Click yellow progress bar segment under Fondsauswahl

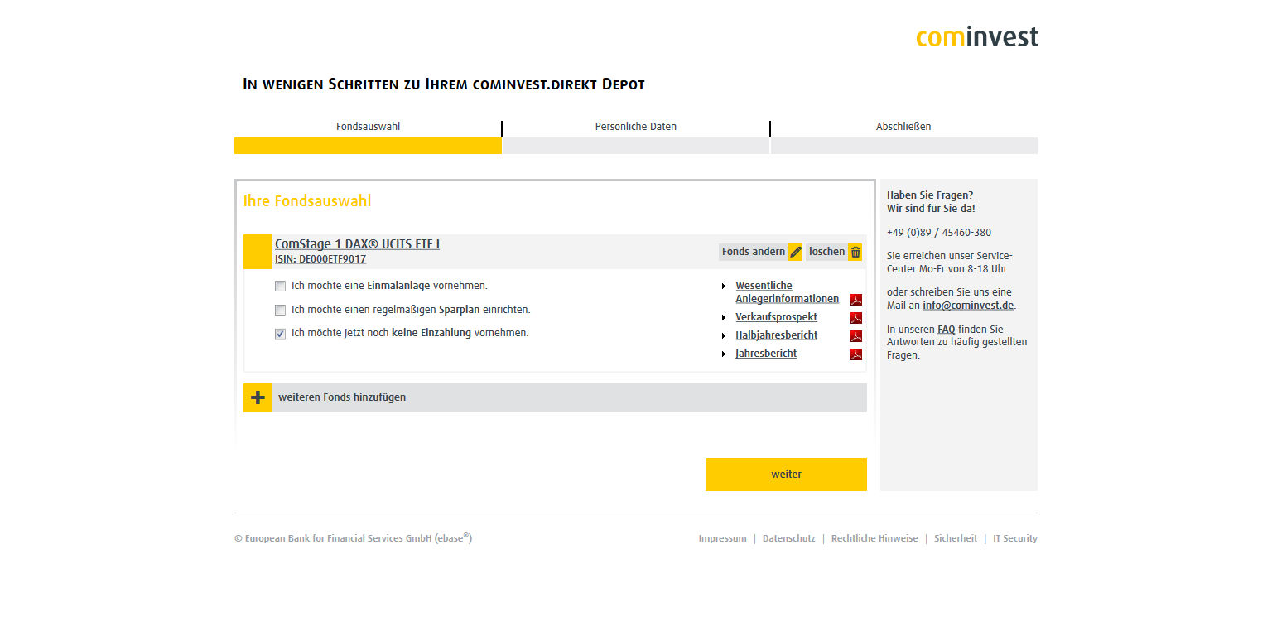click(368, 146)
